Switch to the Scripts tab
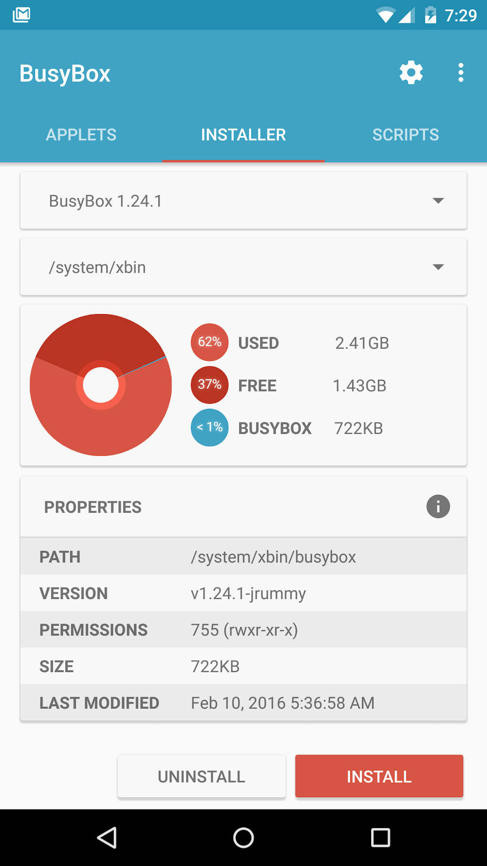Screen dimensions: 487x866 point(406,134)
